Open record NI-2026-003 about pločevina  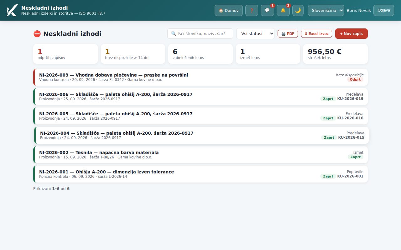click(x=200, y=77)
